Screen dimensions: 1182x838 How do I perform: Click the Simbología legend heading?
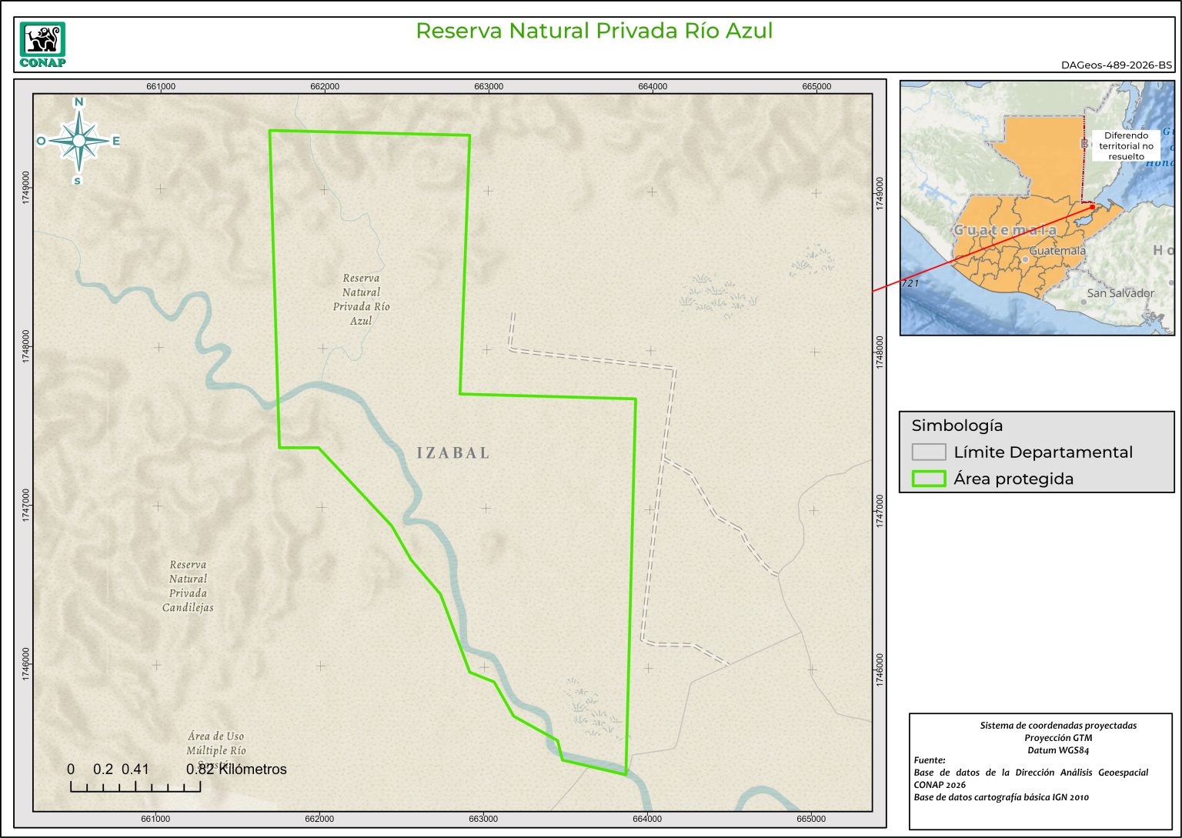[x=957, y=426]
